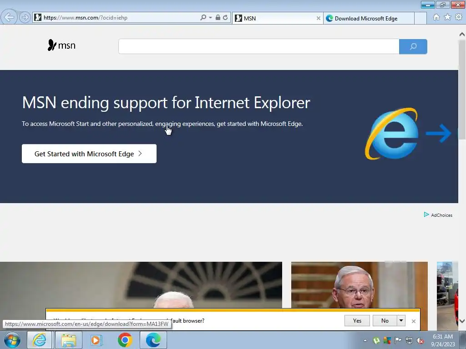Click the page scrollbar down arrow

click(x=462, y=321)
